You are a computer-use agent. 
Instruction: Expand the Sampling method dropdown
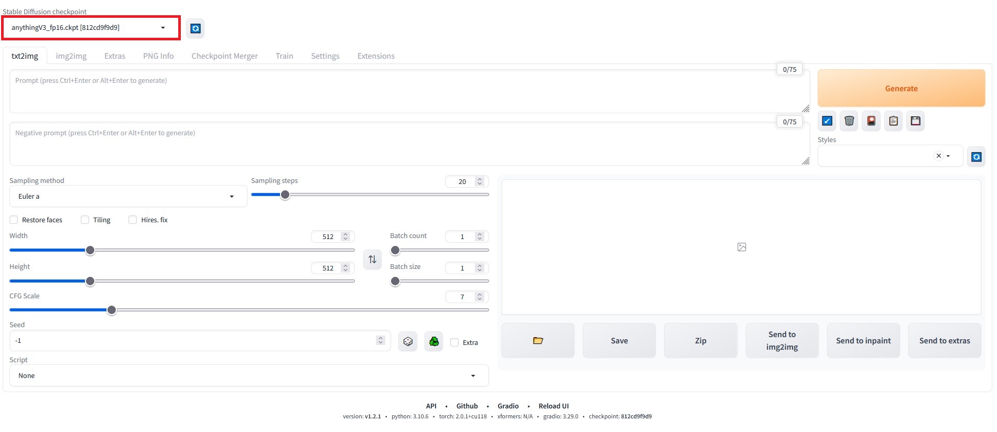pyautogui.click(x=127, y=197)
